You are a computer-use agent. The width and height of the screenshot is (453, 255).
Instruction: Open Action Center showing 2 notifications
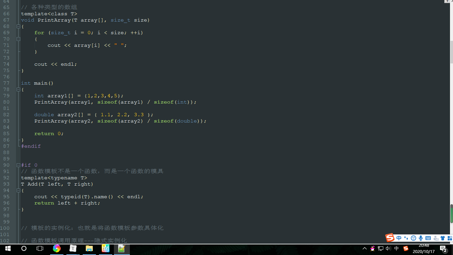tap(443, 249)
